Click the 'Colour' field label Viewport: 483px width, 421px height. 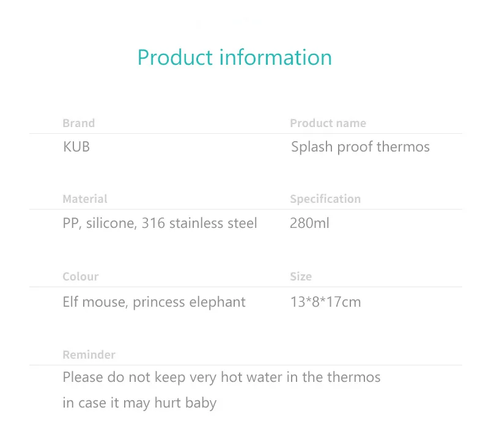pos(80,277)
